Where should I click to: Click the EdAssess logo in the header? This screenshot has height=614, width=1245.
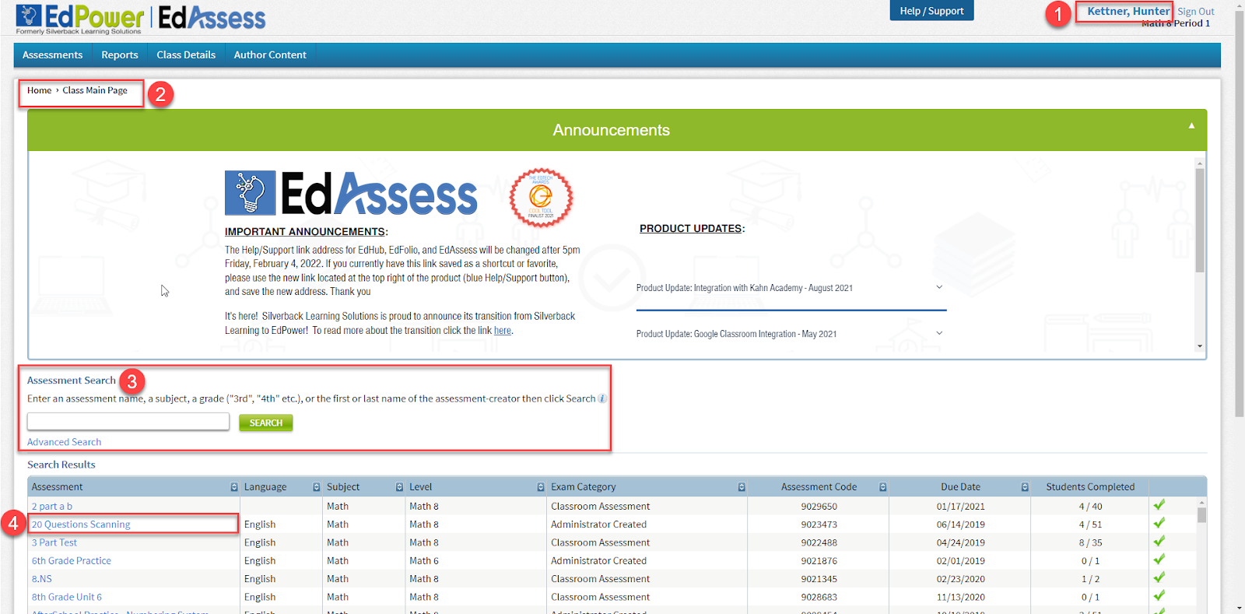[x=212, y=17]
